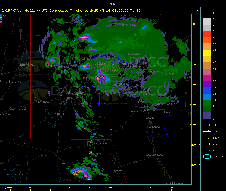
Task: Click the dBZ title at the top
Action: (x=113, y=4)
